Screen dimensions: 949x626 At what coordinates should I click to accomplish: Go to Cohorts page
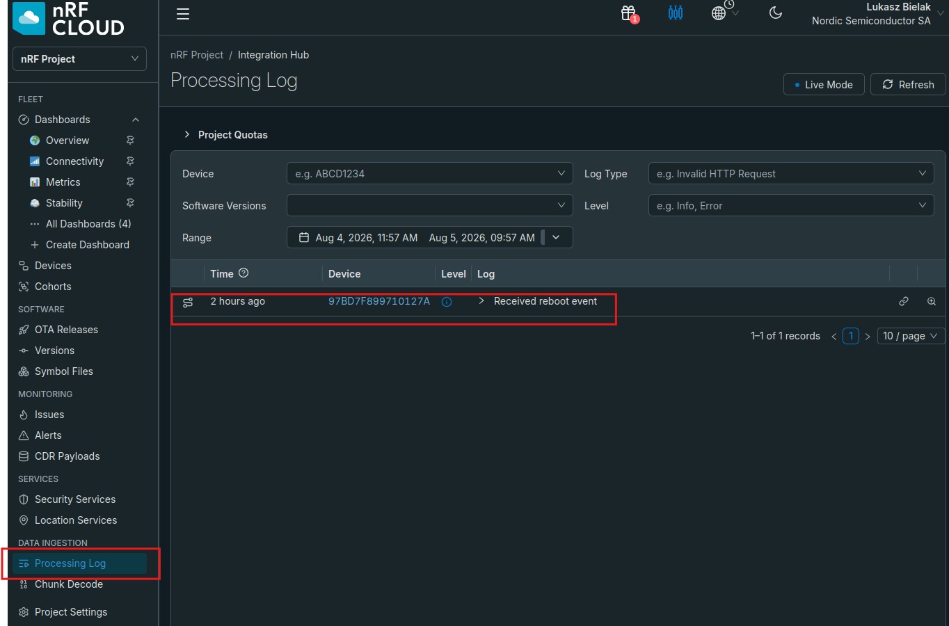click(53, 287)
